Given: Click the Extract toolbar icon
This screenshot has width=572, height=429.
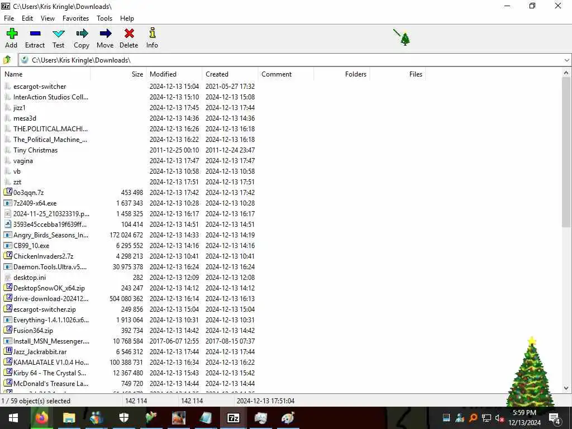Looking at the screenshot, I should [x=35, y=34].
